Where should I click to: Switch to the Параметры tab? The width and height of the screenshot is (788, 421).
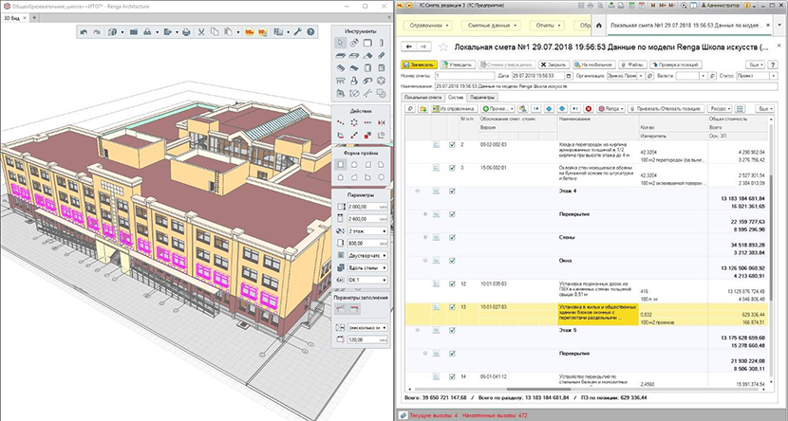482,98
